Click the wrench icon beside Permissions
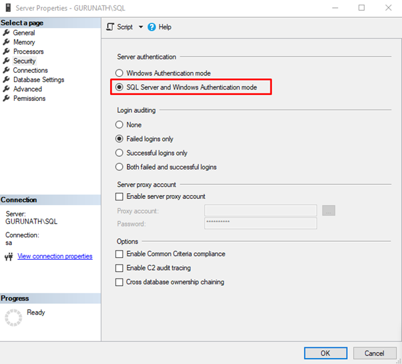 coord(6,98)
